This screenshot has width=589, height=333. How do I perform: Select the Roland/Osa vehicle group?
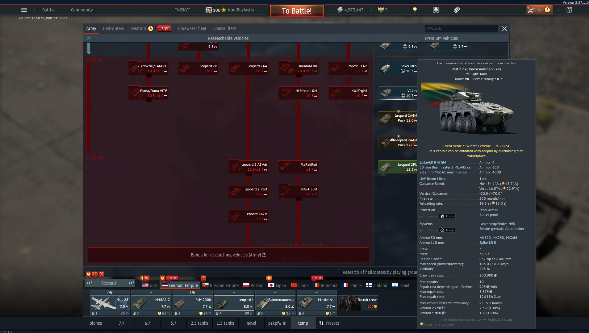click(x=299, y=69)
